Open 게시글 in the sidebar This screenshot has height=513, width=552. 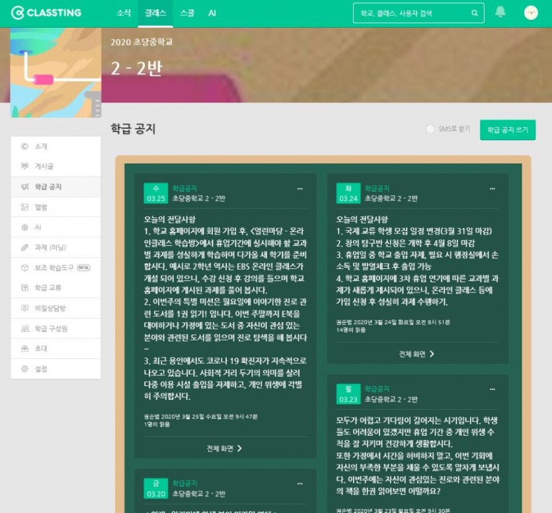tap(44, 167)
